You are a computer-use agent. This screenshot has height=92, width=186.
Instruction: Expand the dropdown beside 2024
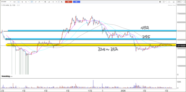182,2
